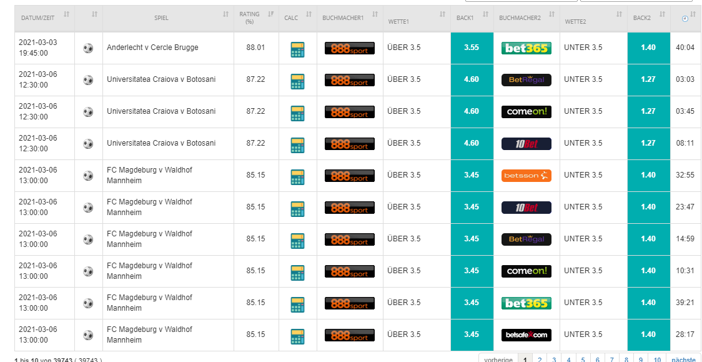Click the 40:04 time cell

click(685, 48)
